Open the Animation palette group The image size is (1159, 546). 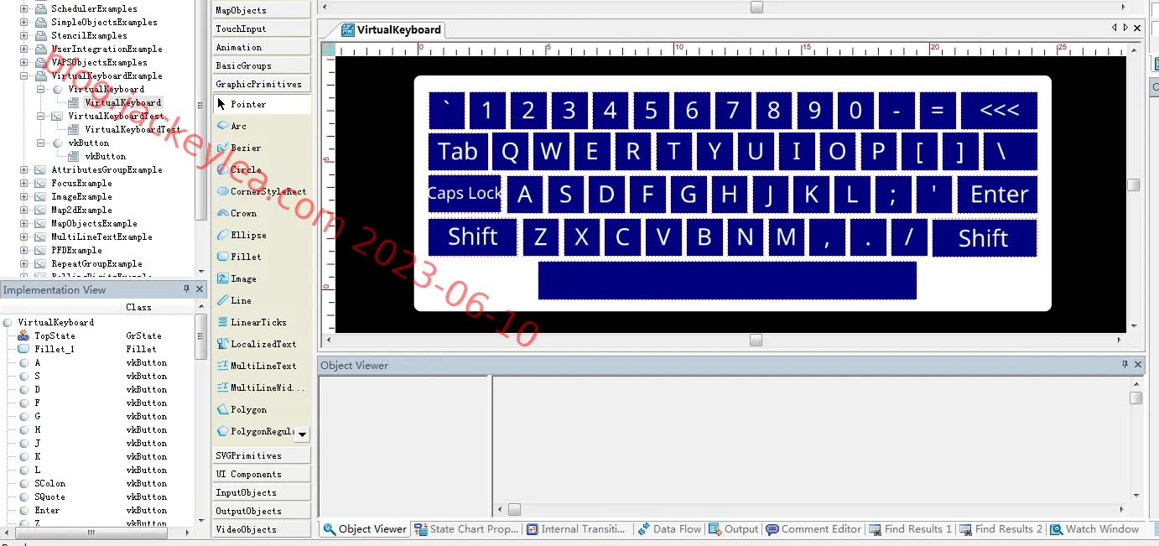click(x=262, y=47)
